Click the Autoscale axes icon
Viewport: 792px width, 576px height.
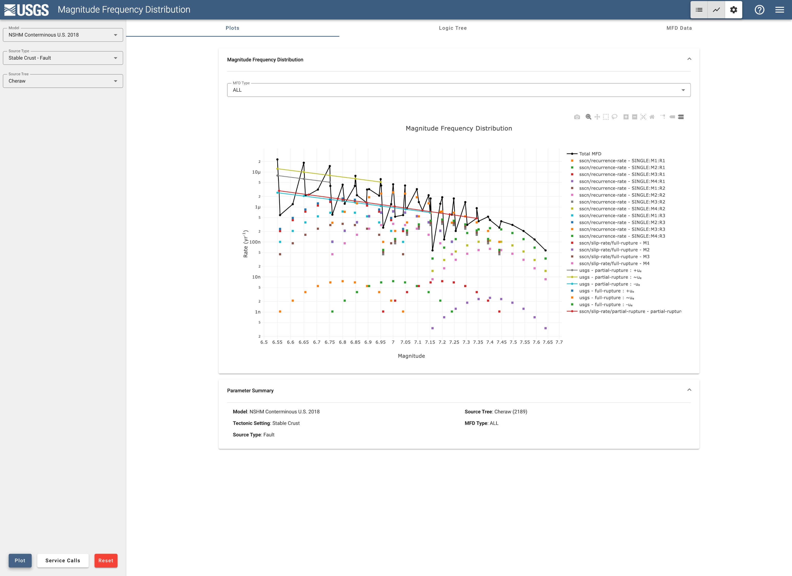[x=643, y=117]
